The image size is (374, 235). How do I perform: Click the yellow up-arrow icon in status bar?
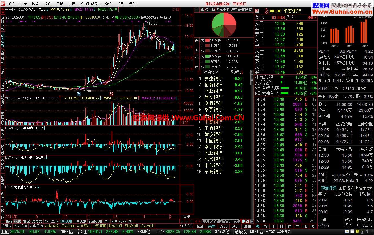357,231
